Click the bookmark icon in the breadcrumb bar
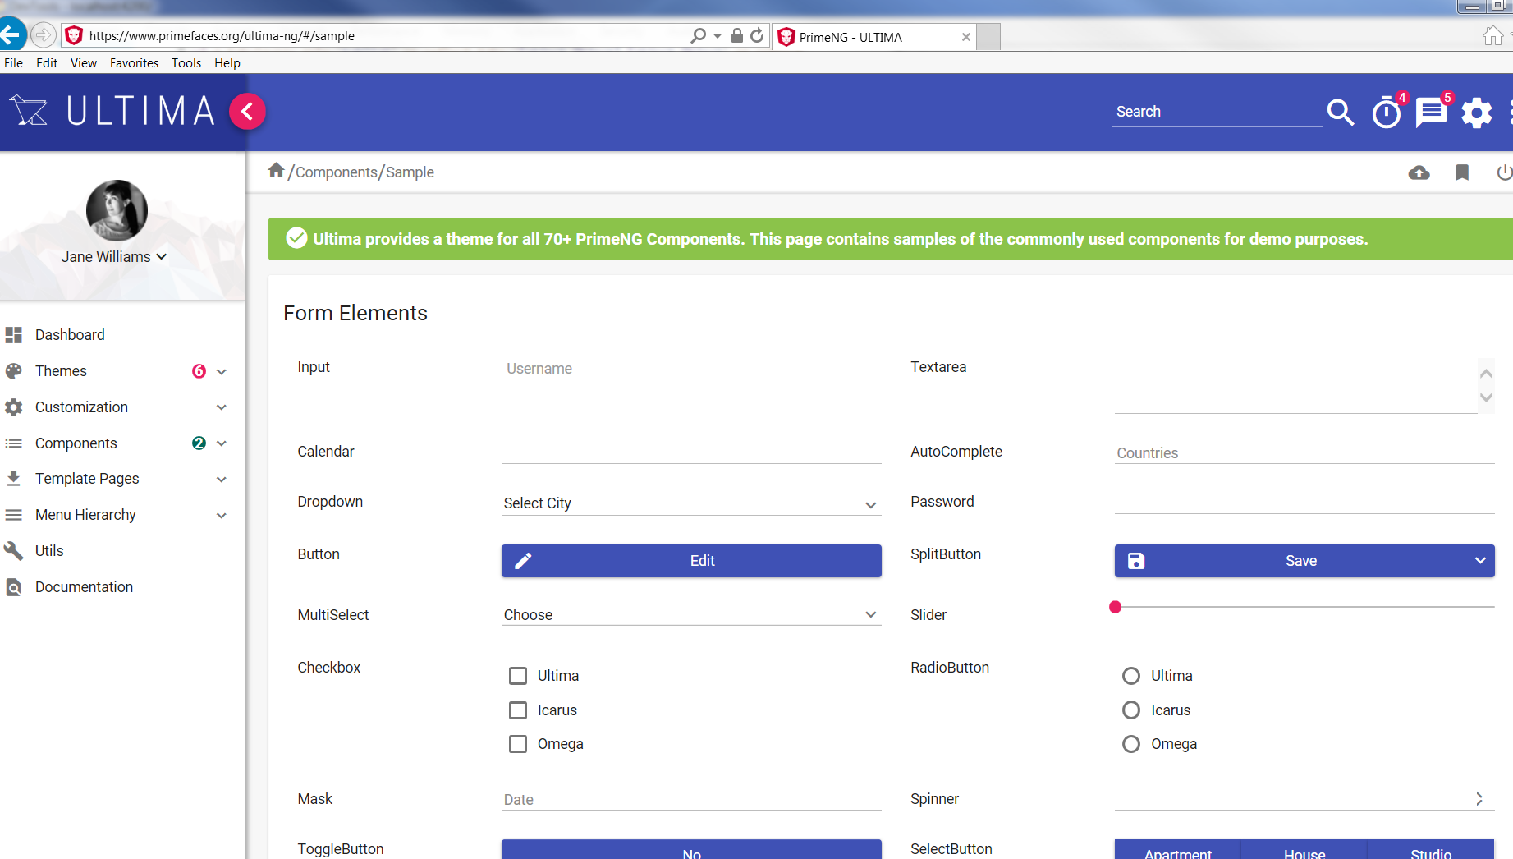The height and width of the screenshot is (859, 1513). (x=1462, y=172)
